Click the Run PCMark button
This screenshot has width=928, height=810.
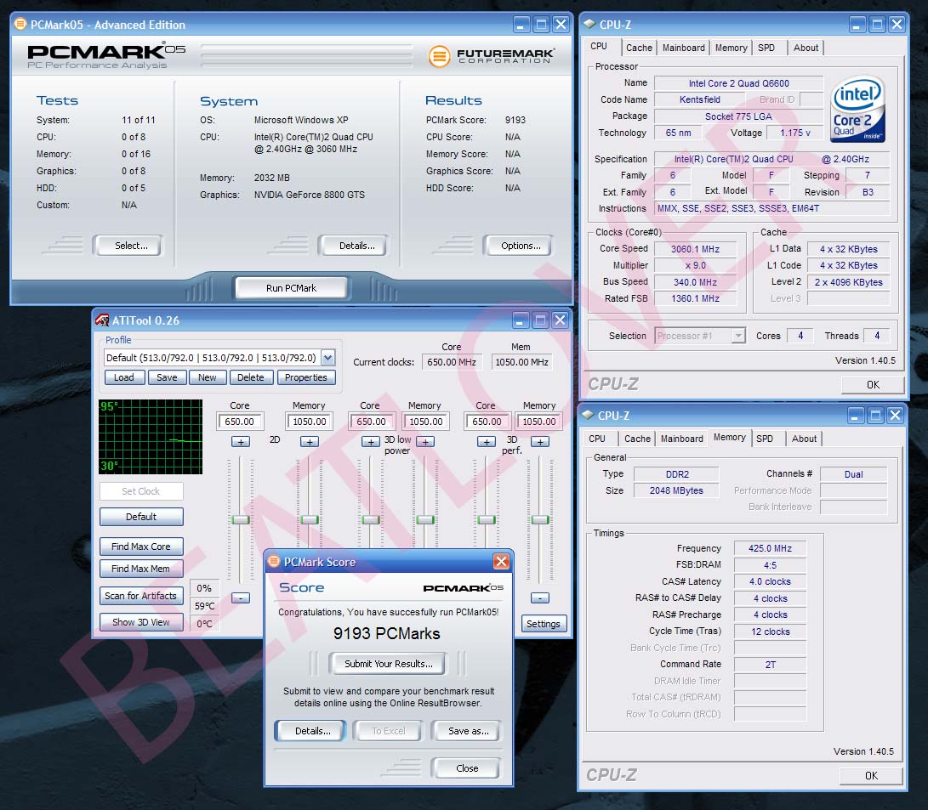[x=291, y=288]
